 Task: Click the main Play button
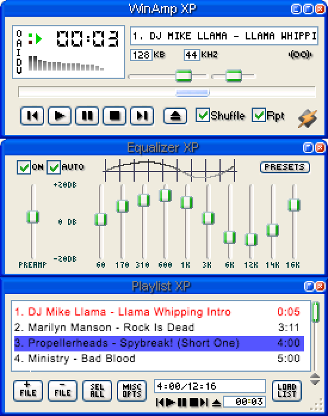[x=60, y=116]
